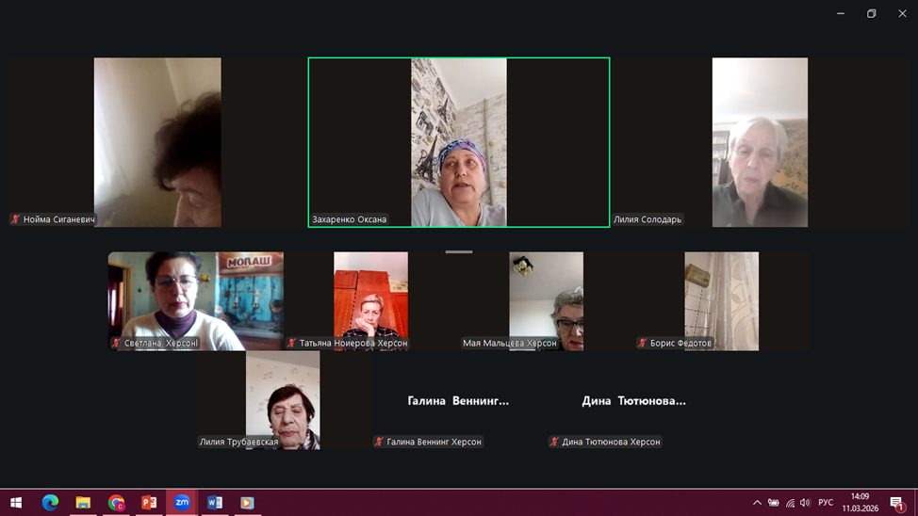Viewport: 918px width, 516px height.
Task: Select Лилия Солодарь's video tile
Action: (759, 142)
